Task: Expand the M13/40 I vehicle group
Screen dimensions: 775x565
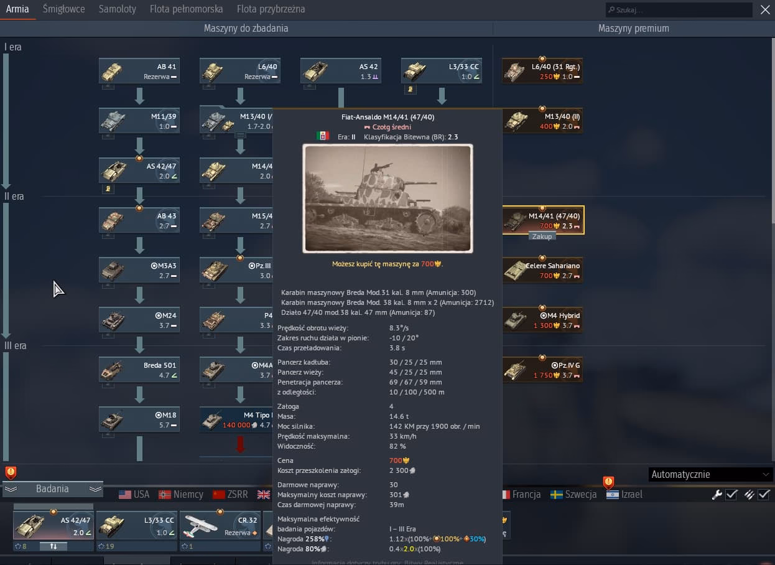Action: 240,134
